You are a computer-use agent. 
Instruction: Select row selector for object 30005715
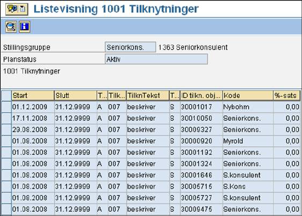click(x=7, y=186)
